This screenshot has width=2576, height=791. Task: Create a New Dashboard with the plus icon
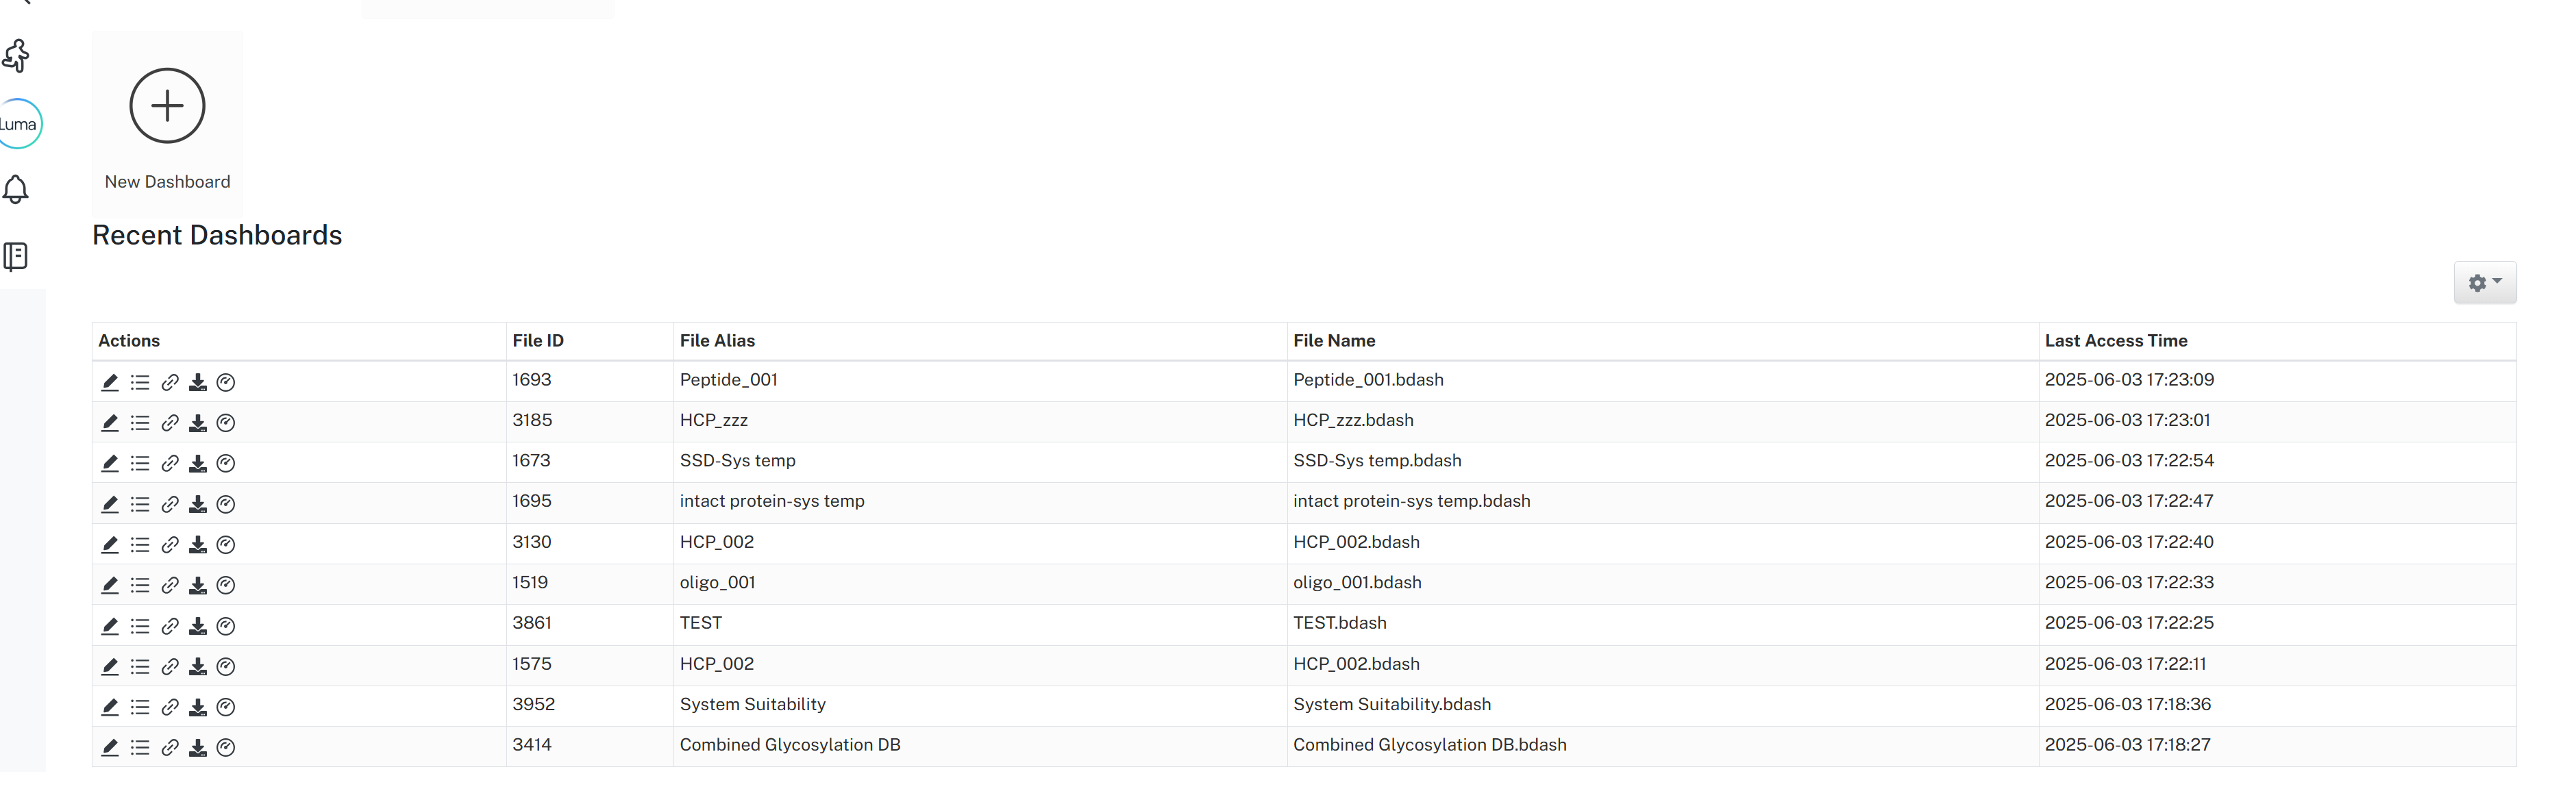coord(167,106)
